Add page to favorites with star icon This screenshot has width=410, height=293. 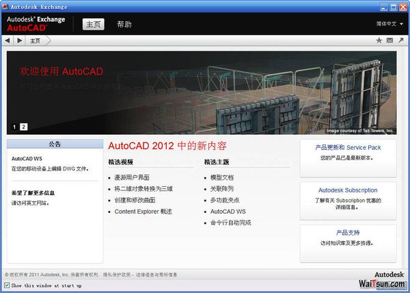(379, 40)
